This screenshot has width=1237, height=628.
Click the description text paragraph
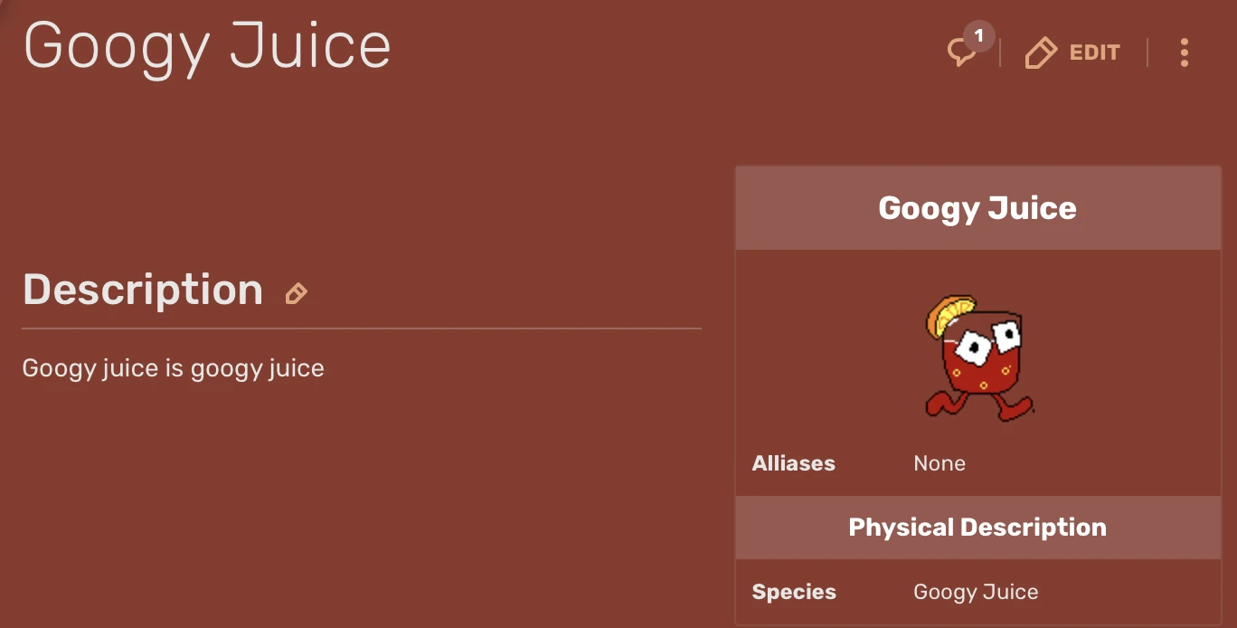(173, 367)
